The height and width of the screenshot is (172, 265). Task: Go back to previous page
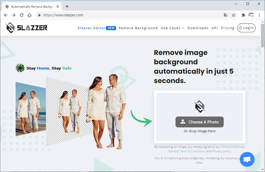[6, 15]
